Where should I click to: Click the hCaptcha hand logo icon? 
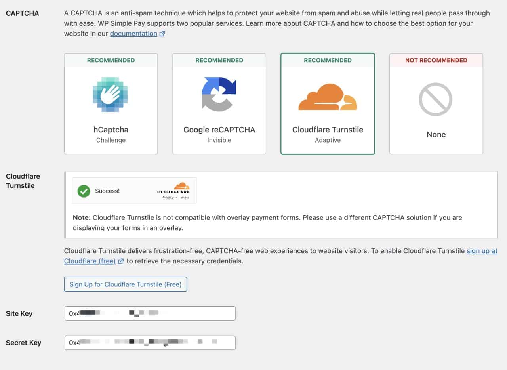click(111, 94)
